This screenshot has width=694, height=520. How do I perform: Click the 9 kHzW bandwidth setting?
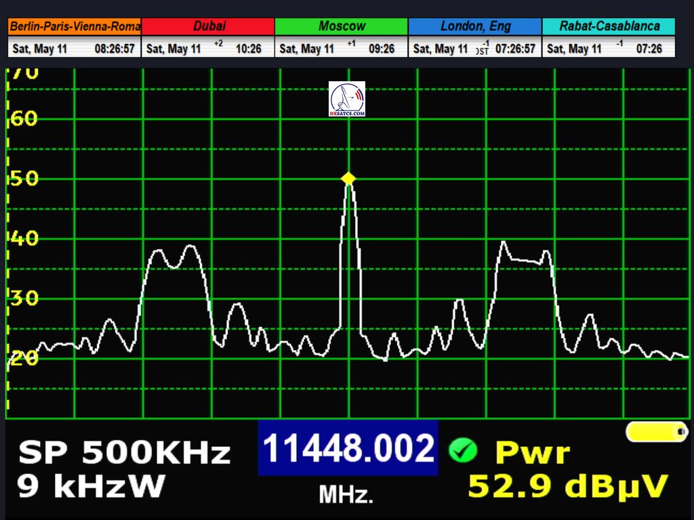(x=91, y=486)
